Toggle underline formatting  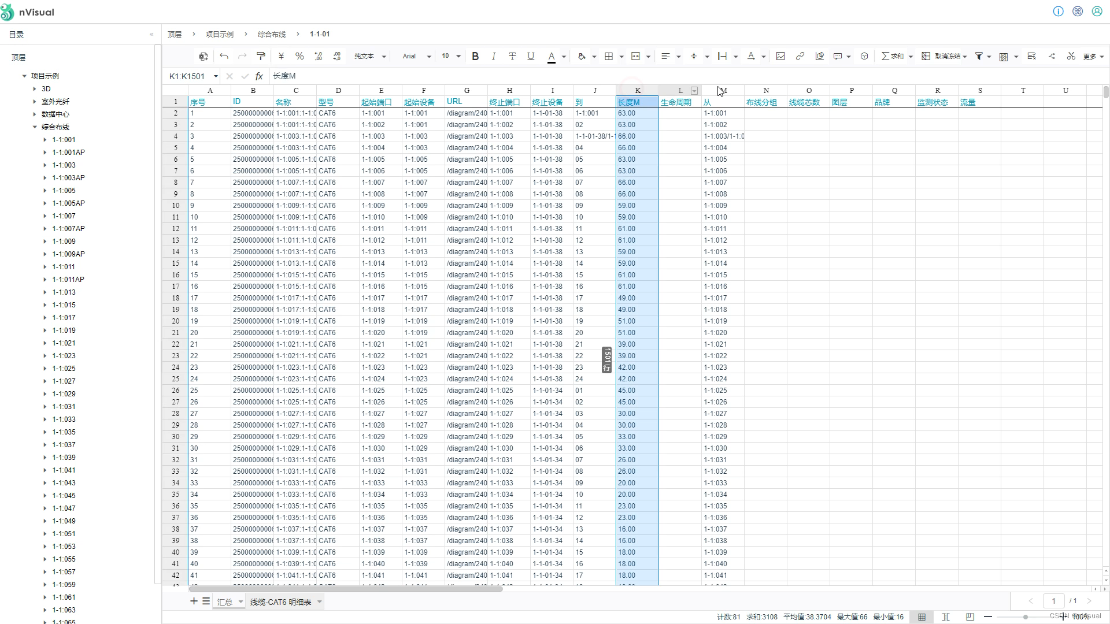click(531, 56)
